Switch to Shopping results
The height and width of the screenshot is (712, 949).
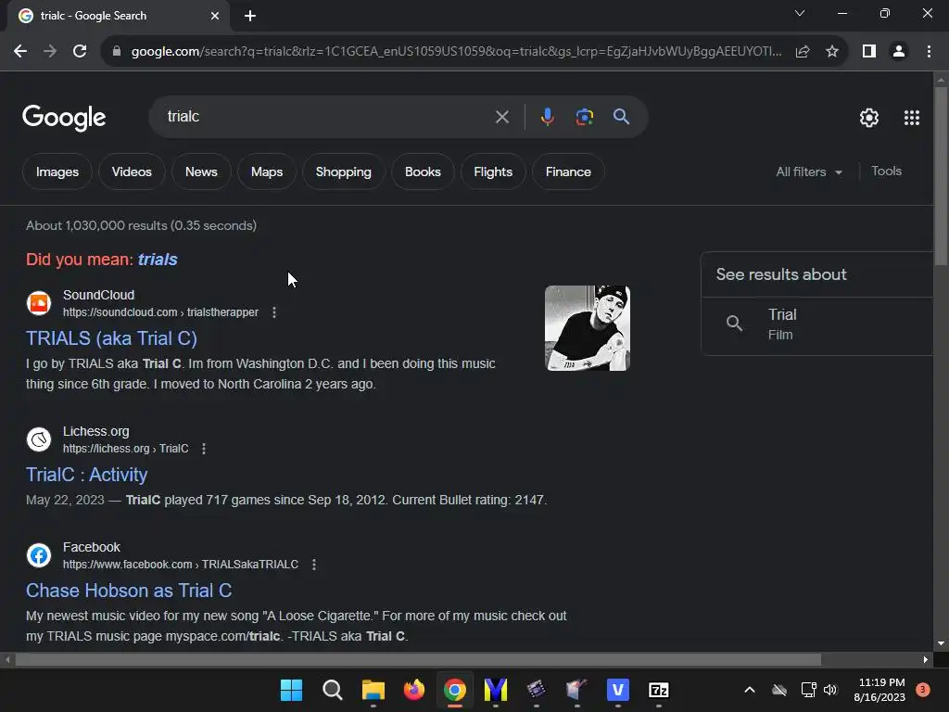(x=343, y=172)
